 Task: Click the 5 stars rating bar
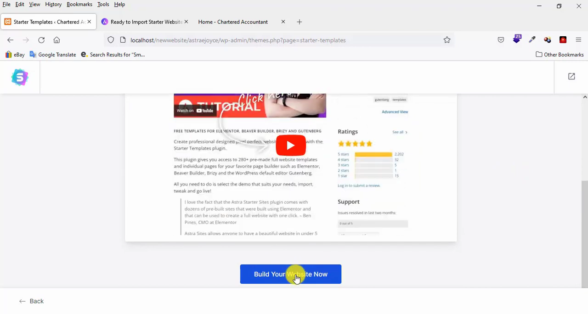(x=373, y=154)
